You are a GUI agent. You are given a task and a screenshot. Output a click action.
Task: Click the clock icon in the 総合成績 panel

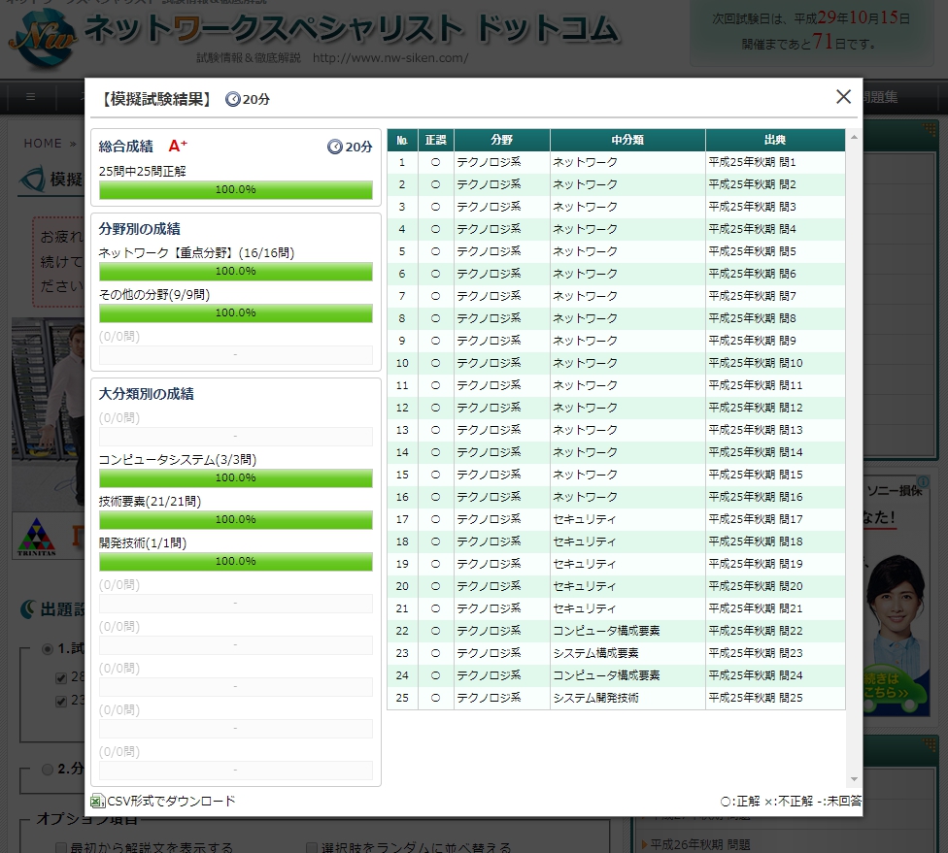tap(335, 147)
